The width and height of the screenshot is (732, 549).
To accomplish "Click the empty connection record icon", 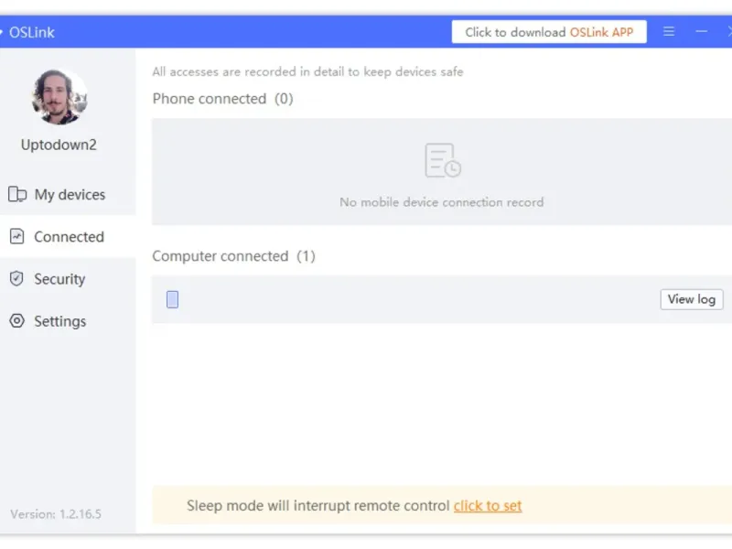I will point(443,160).
